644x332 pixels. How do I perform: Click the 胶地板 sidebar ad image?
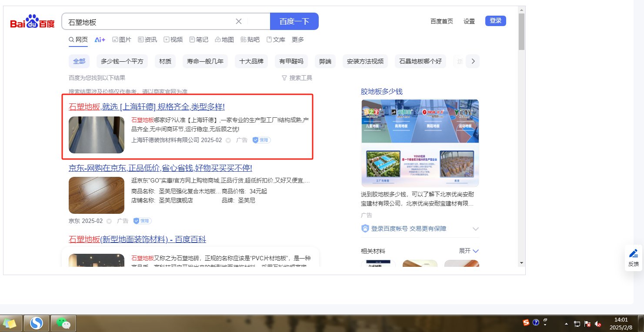pos(420,143)
